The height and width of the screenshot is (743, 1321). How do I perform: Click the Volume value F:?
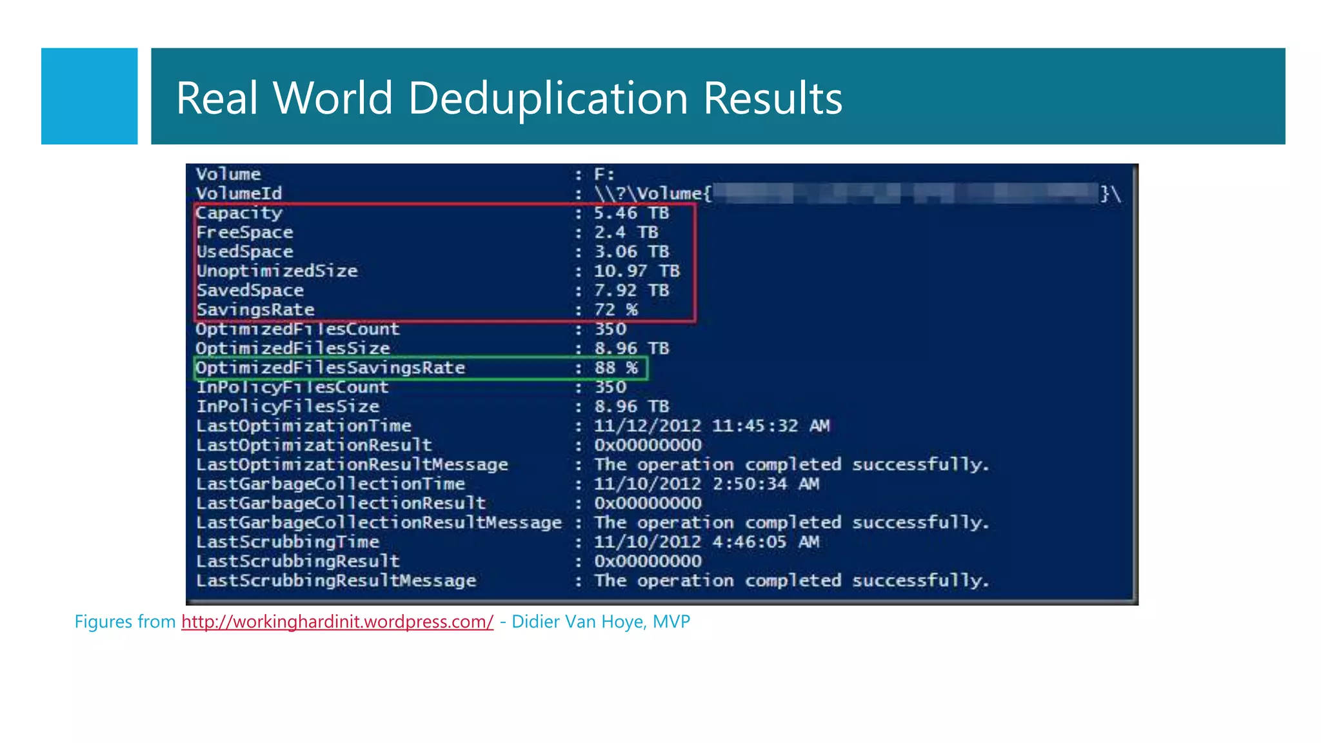604,174
